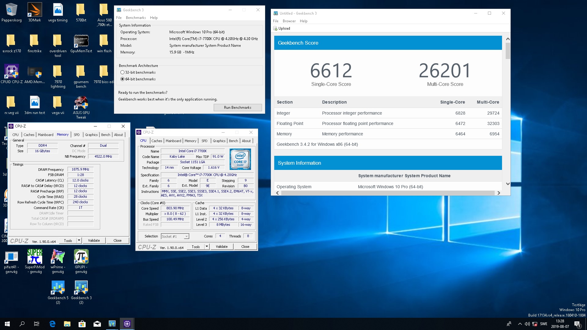Launch the ASUS GPU Tweak shortcut
This screenshot has width=587, height=330.
[81, 107]
